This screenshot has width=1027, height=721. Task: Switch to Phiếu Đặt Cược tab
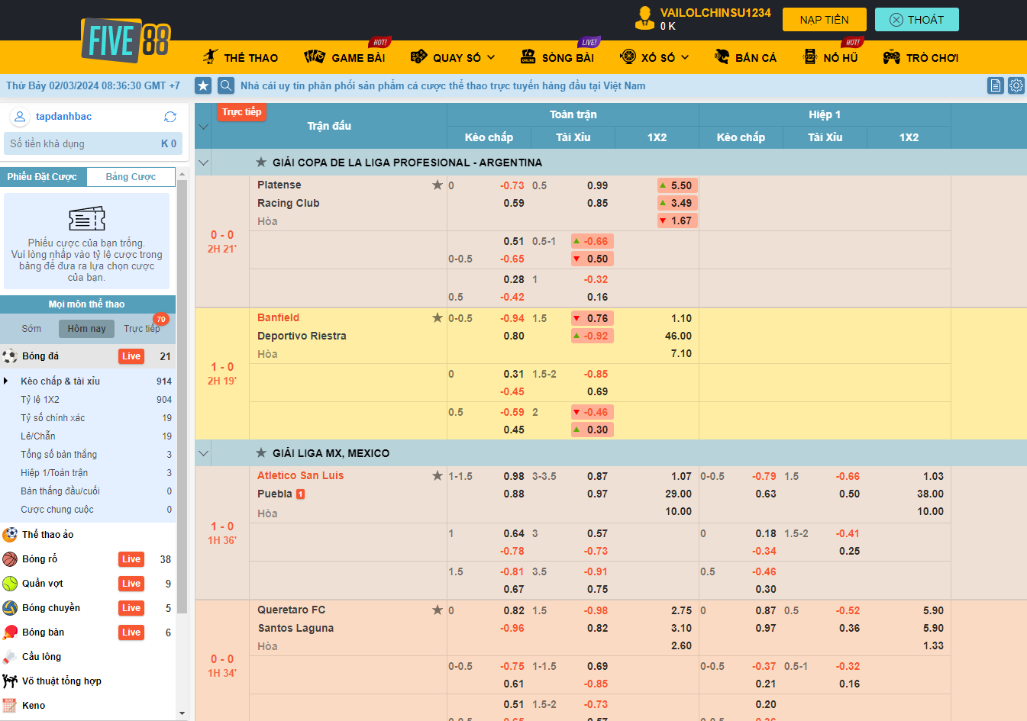(x=43, y=176)
